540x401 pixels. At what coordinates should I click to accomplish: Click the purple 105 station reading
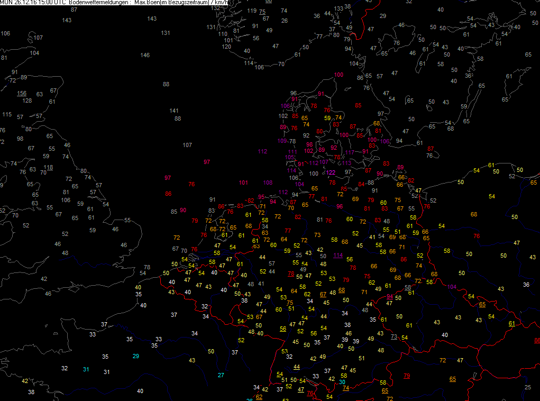(290, 158)
